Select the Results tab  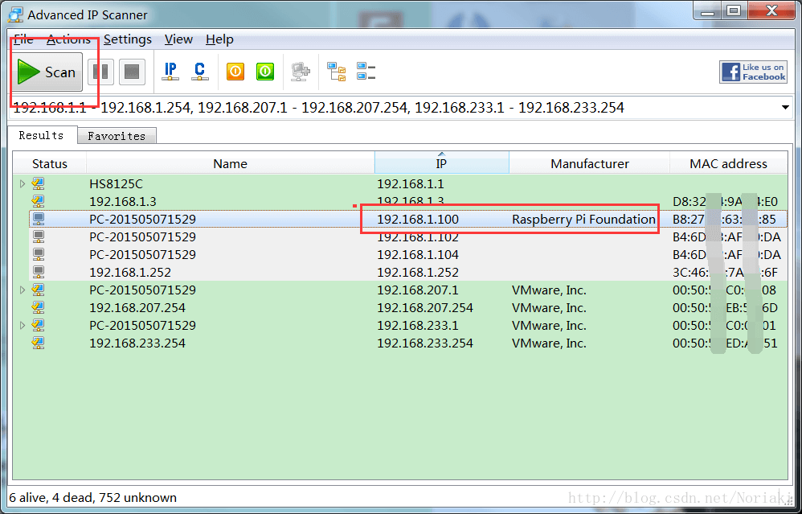[x=42, y=135]
